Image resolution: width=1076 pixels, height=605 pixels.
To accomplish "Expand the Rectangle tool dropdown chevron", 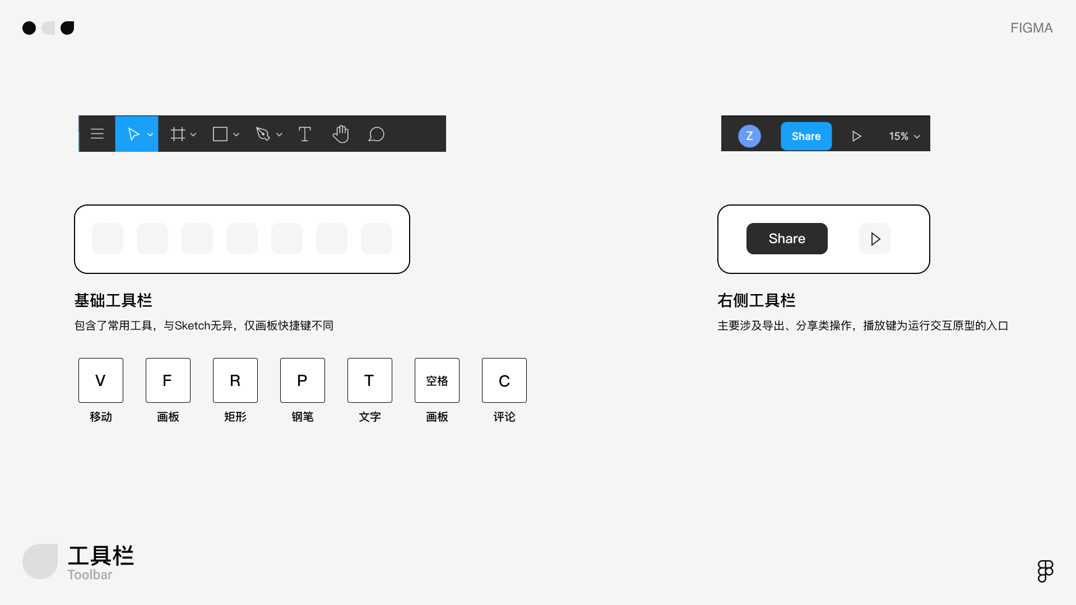I will point(236,135).
